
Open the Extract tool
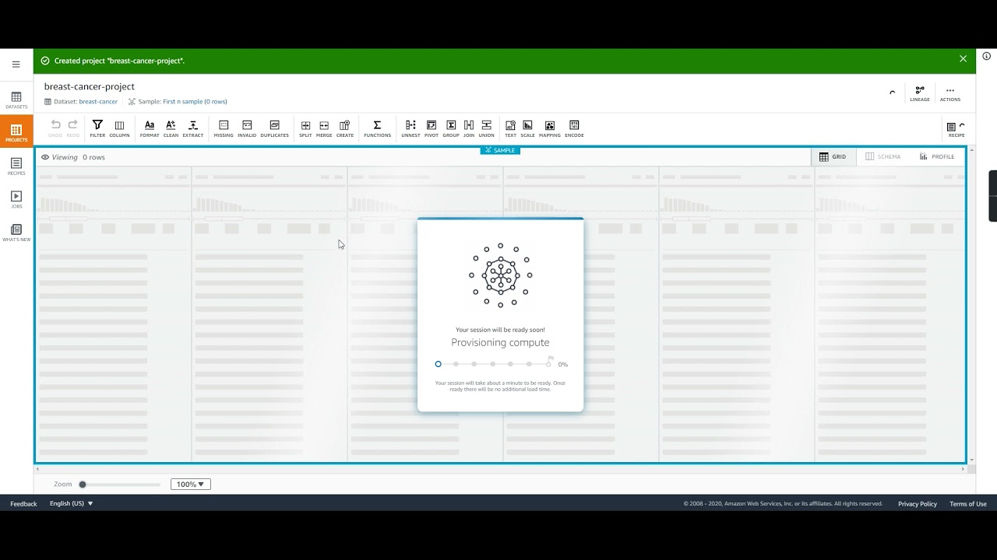coord(193,128)
